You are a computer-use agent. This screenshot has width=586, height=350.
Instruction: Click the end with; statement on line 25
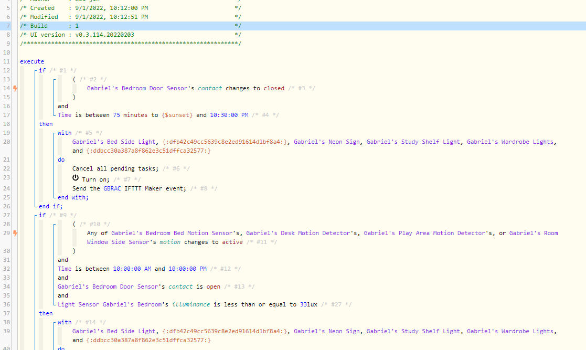tap(73, 197)
